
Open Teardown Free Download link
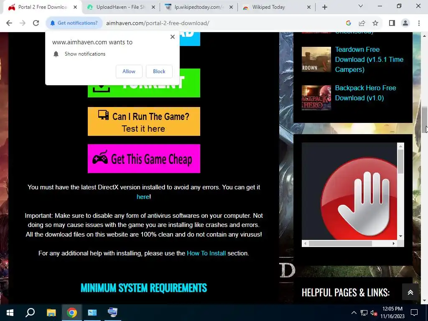click(x=369, y=59)
